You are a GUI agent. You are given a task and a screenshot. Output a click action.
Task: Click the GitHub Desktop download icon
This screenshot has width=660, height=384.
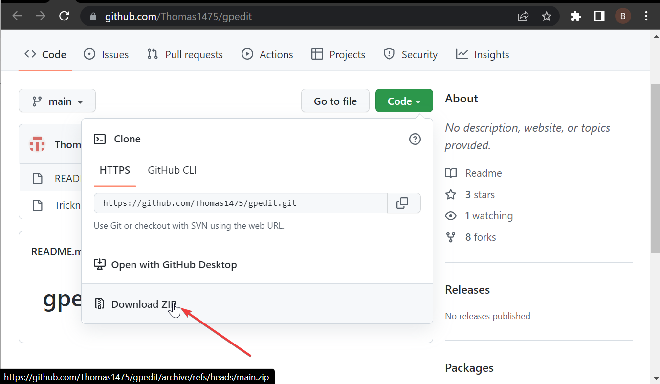pos(100,264)
